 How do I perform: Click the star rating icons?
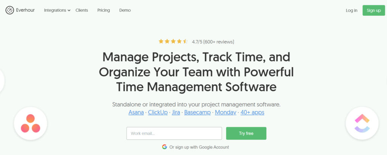click(173, 42)
